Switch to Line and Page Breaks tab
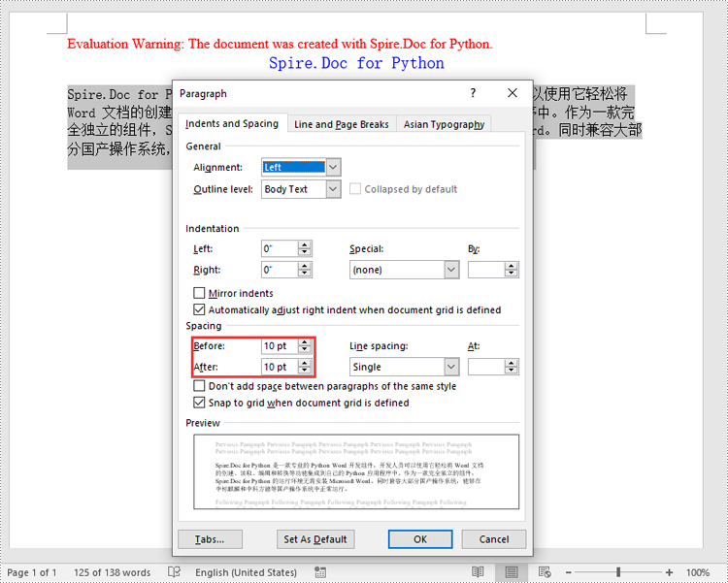 tap(342, 124)
